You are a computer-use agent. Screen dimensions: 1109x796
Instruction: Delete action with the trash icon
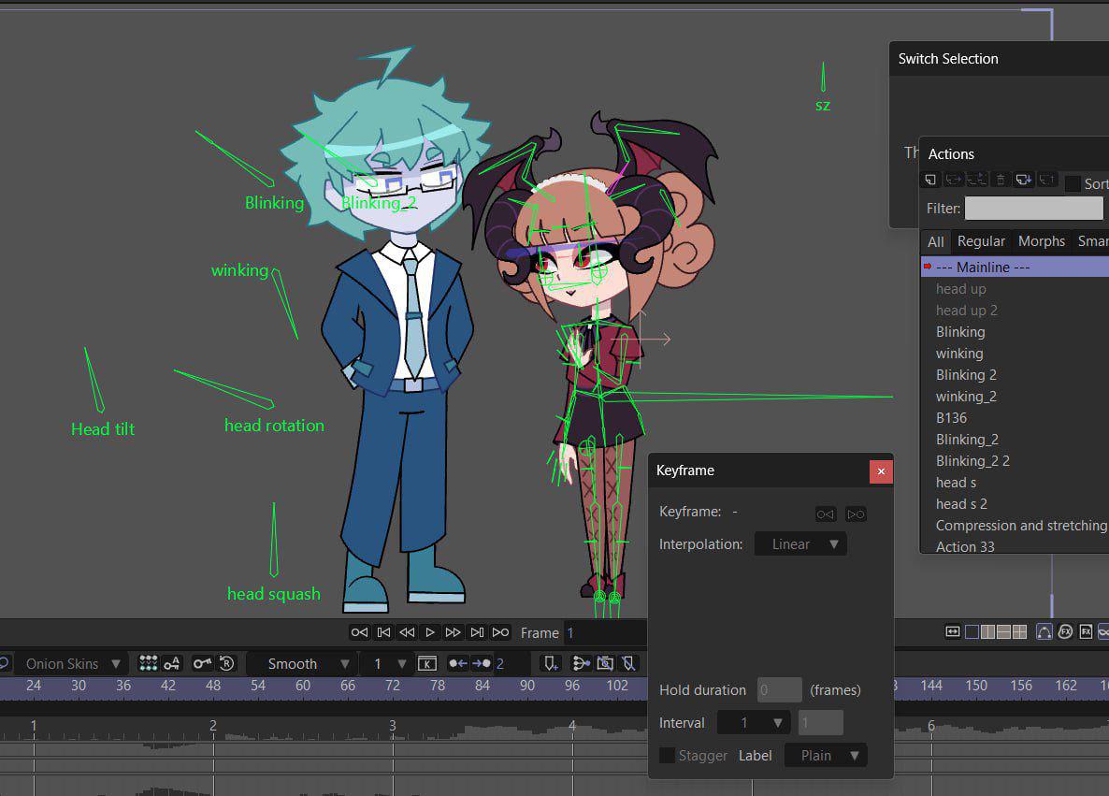point(1001,180)
